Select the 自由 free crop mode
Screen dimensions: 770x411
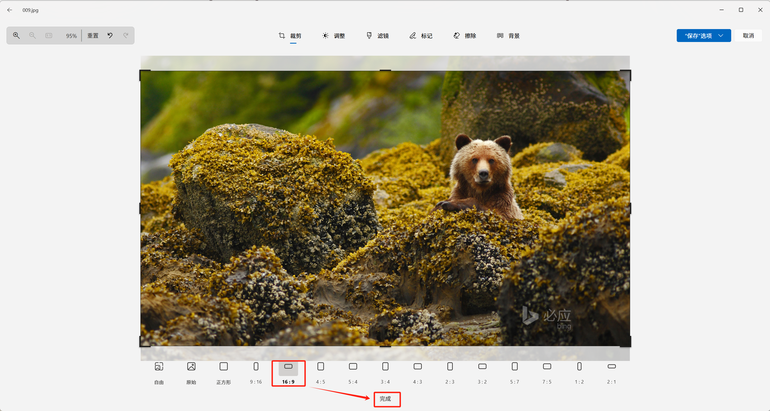(159, 373)
